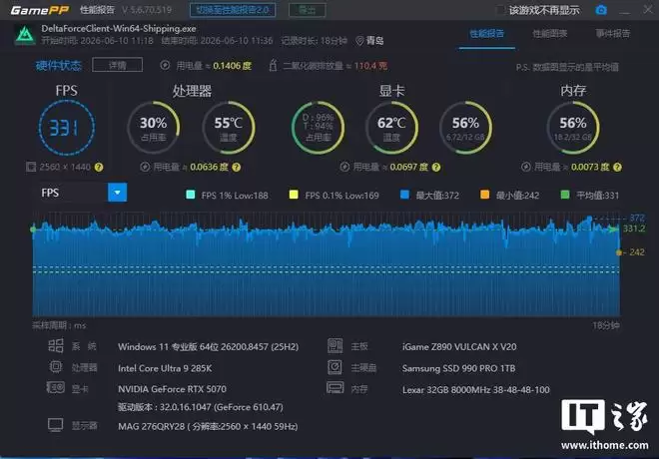
Task: Click the blue 最大值 legend swatch
Action: coord(404,195)
